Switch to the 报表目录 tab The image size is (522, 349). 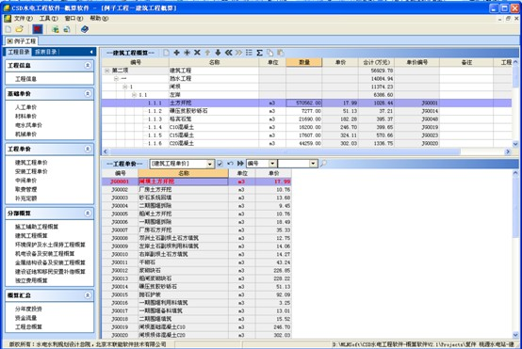pyautogui.click(x=46, y=52)
